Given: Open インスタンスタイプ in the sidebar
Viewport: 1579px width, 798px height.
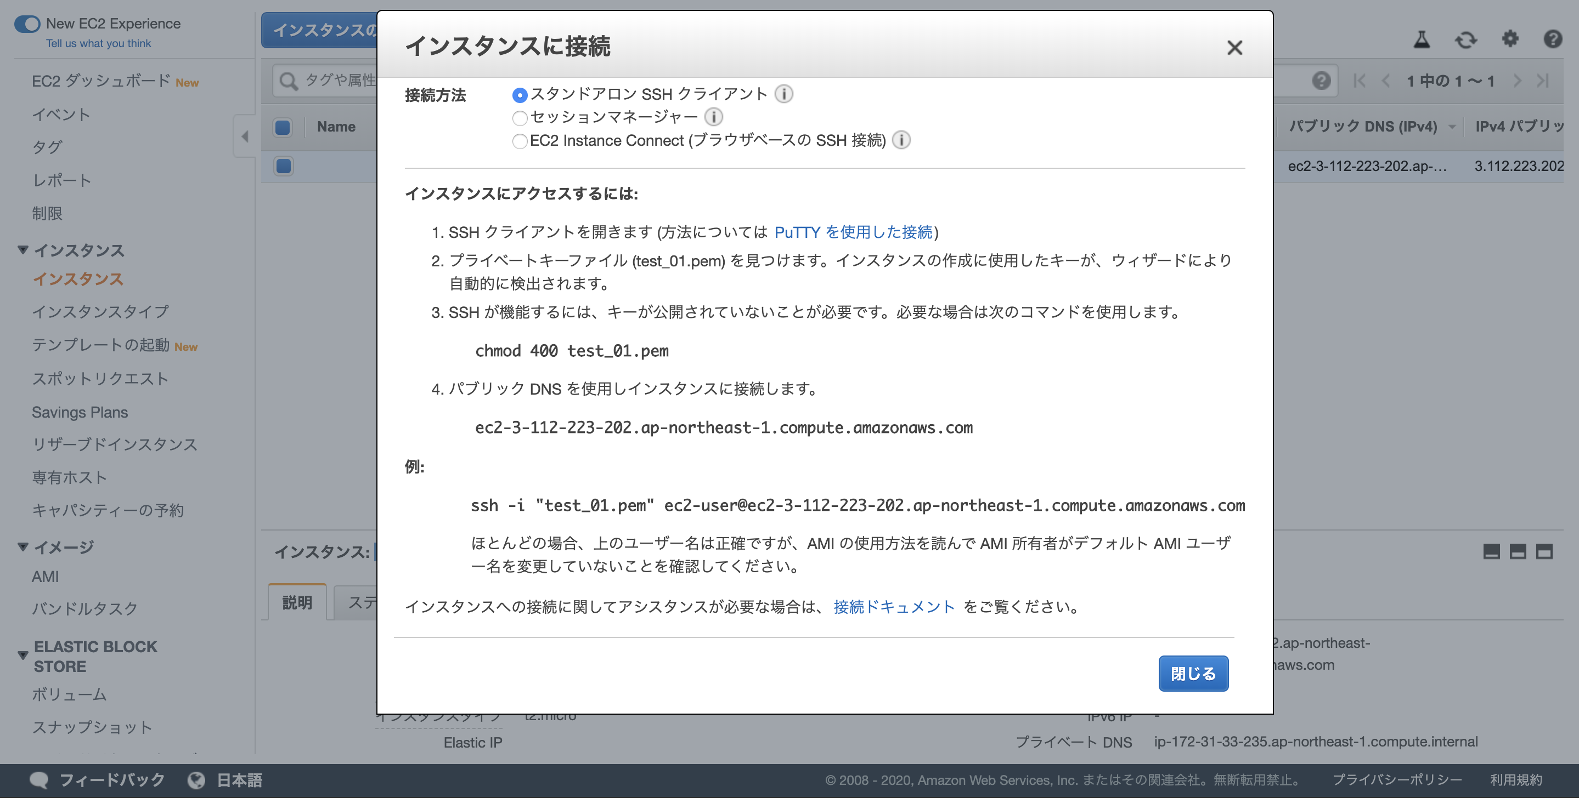Looking at the screenshot, I should pos(100,311).
